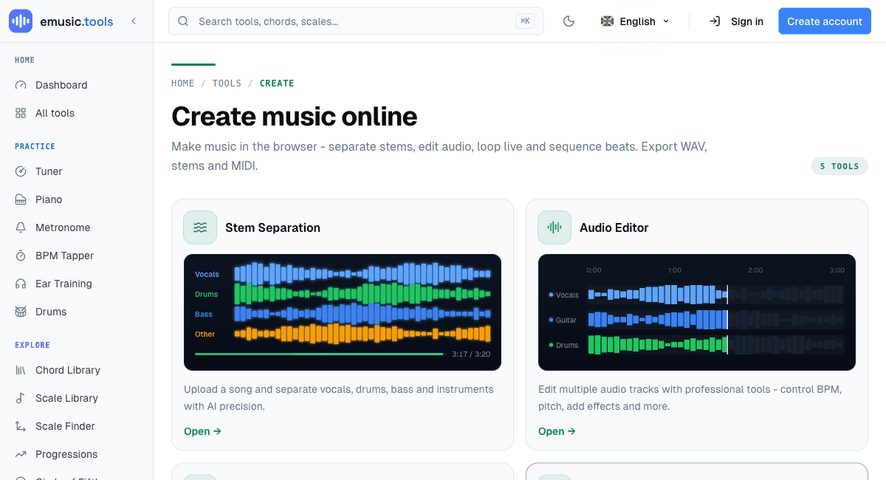Screen dimensions: 886x480
Task: Click the 5 TOOLS badge
Action: click(839, 166)
